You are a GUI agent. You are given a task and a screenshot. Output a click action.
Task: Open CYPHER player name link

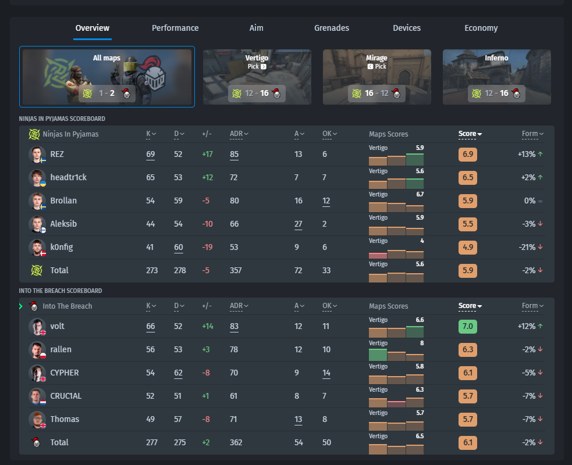click(x=65, y=373)
